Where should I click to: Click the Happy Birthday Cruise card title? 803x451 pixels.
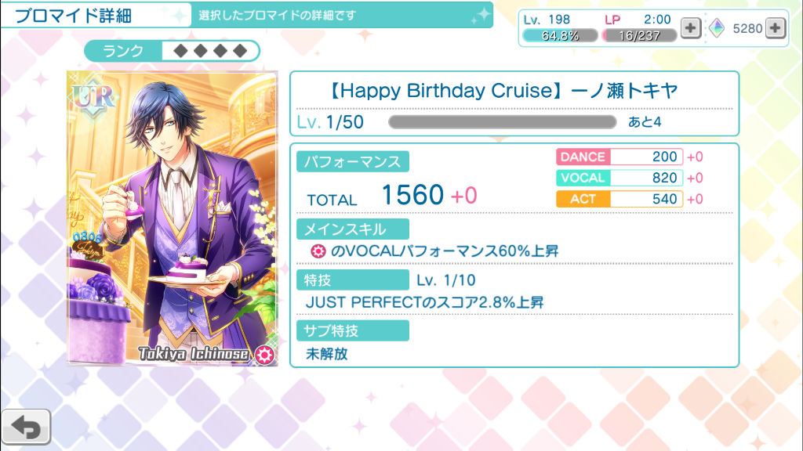(x=503, y=91)
